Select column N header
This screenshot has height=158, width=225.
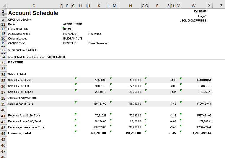pos(130,6)
